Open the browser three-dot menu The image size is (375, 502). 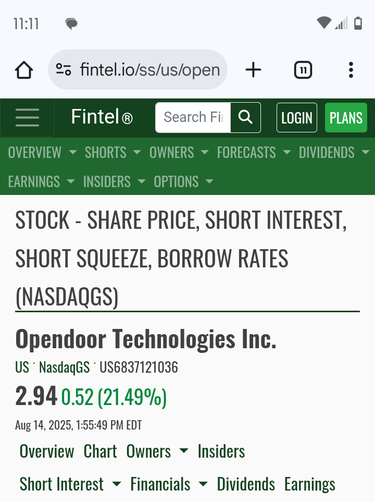click(351, 70)
